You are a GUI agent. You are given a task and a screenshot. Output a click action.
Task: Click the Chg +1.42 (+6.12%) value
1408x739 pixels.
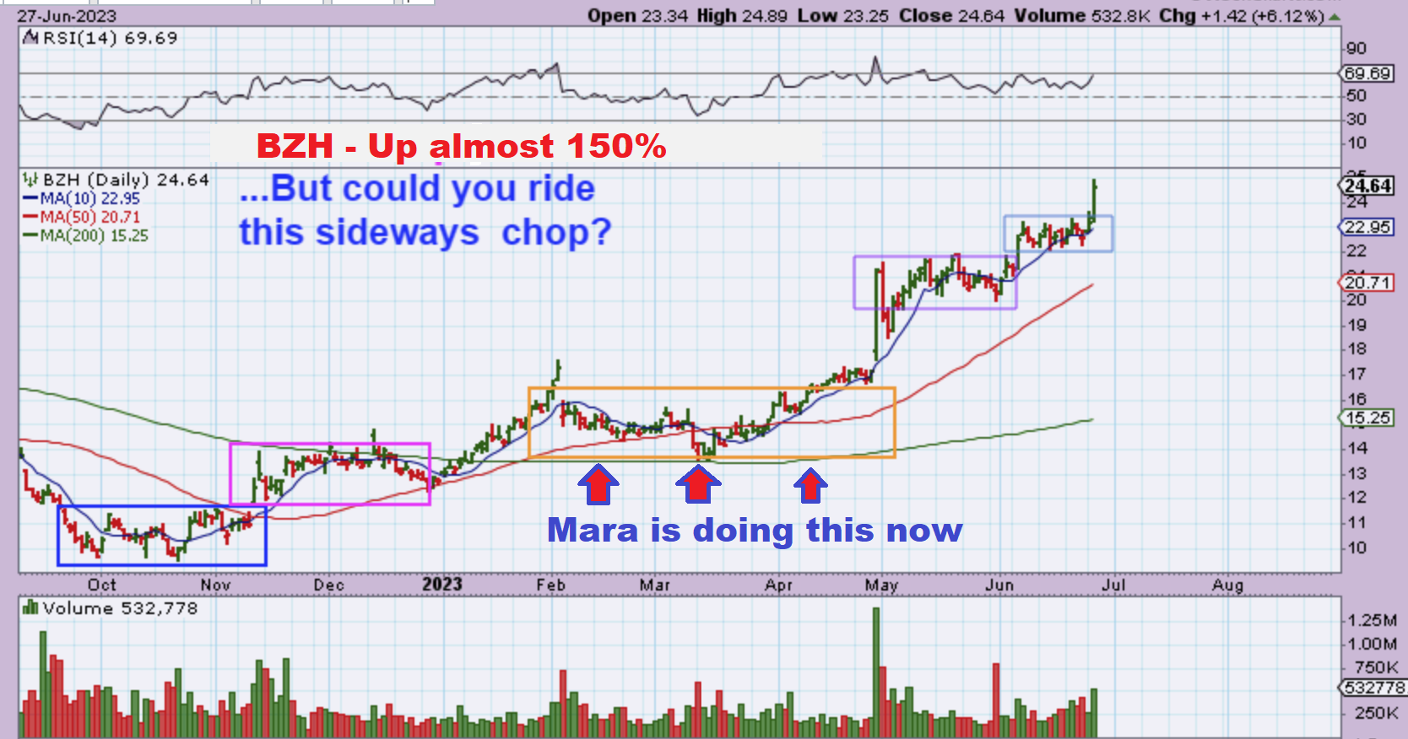click(1241, 15)
